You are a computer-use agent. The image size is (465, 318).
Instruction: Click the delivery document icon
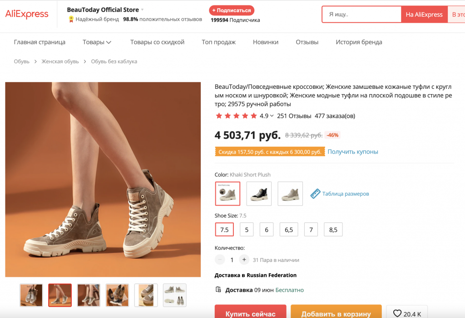coord(218,290)
